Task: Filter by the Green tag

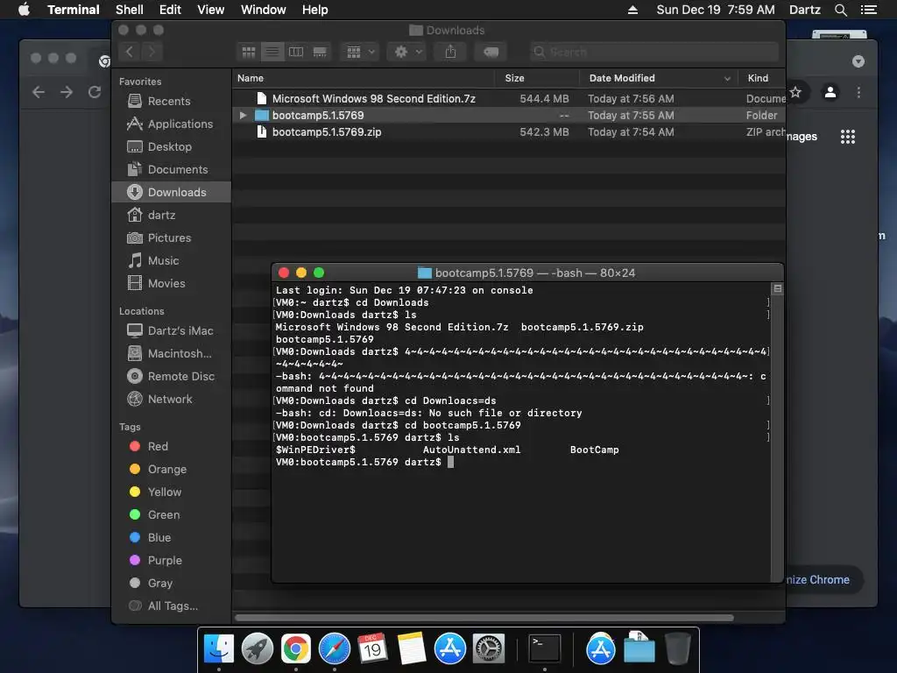Action: (171, 515)
